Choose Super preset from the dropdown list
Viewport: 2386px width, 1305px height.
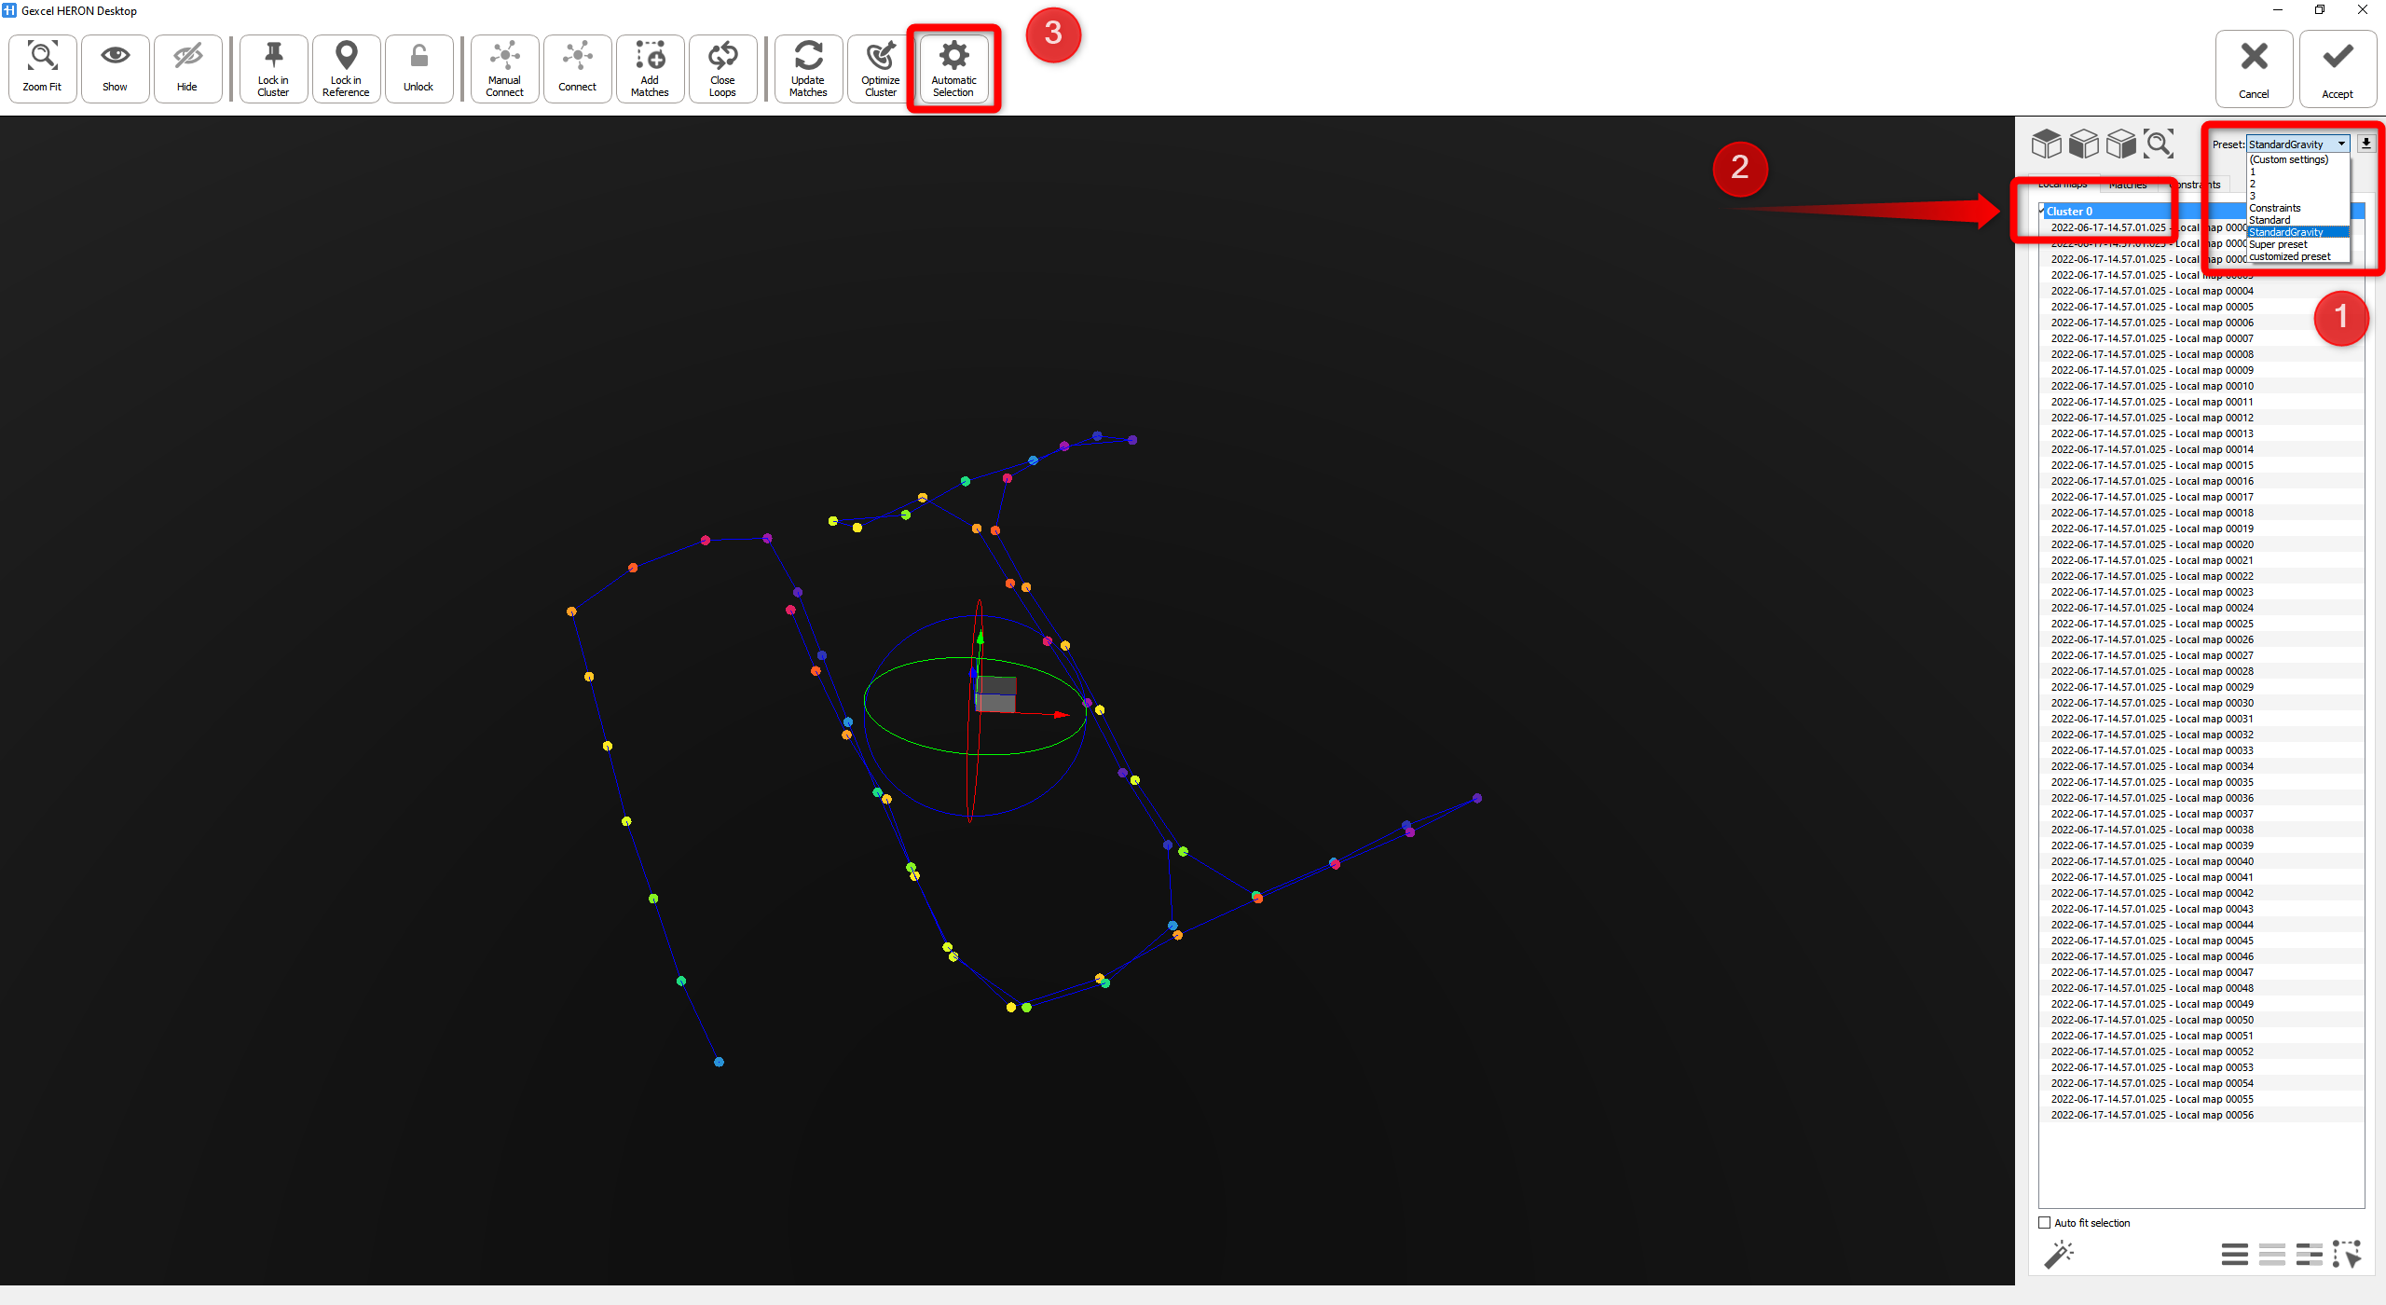point(2278,244)
